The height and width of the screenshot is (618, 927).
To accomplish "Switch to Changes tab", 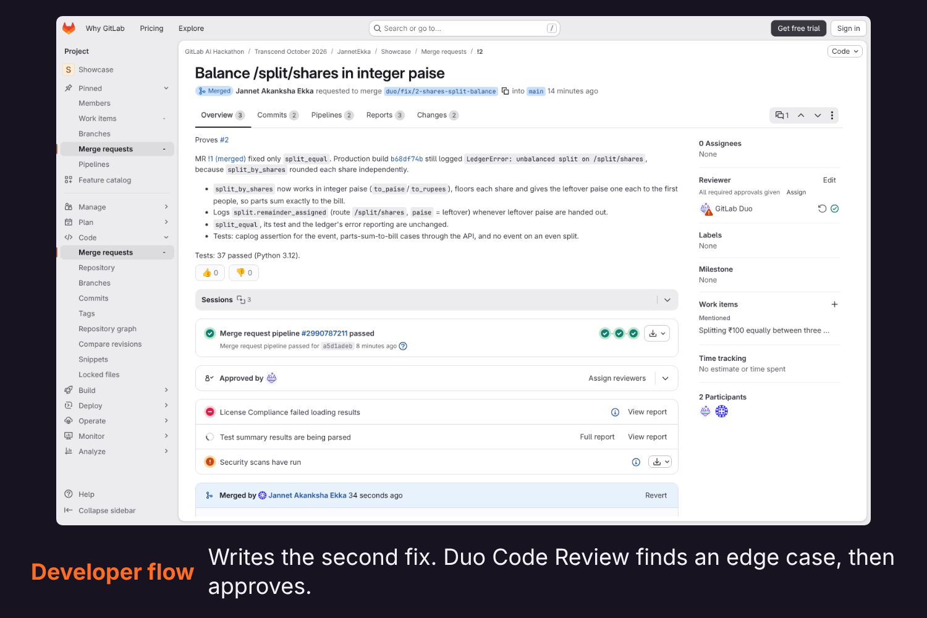I will pos(438,115).
